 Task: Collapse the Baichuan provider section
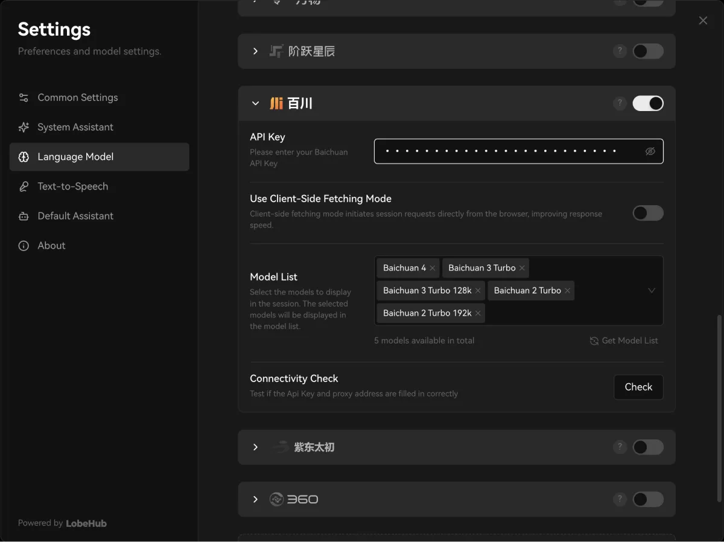255,103
